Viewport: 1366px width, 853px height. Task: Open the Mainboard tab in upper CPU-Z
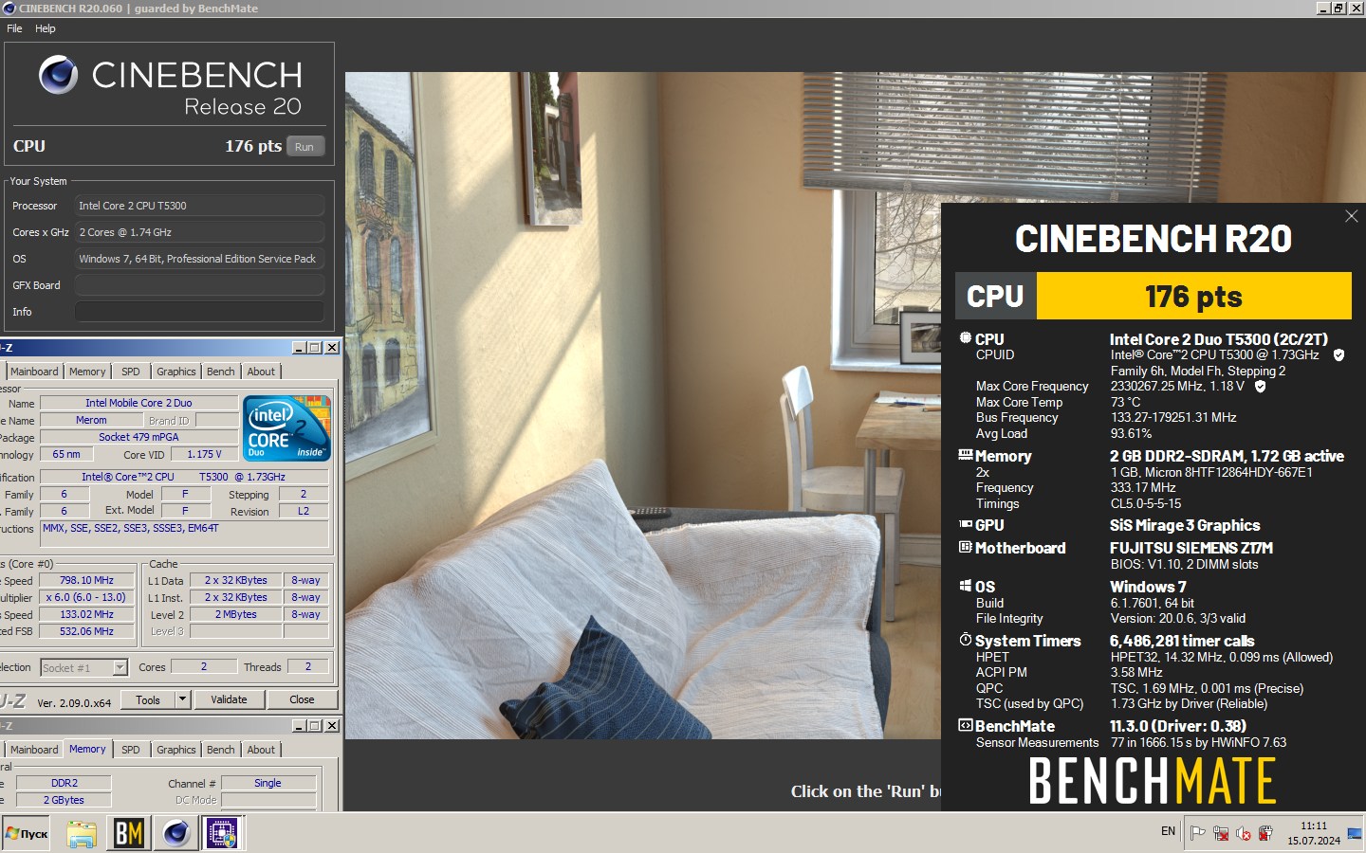point(34,372)
